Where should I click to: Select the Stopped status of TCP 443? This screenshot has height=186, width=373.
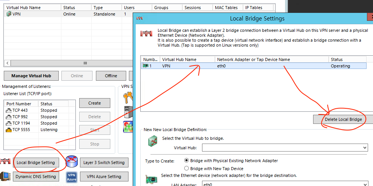(x=49, y=110)
